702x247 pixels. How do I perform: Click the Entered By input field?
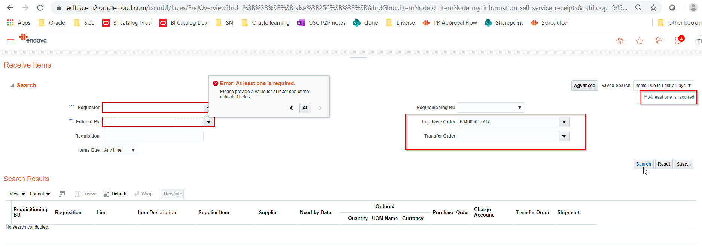point(153,122)
